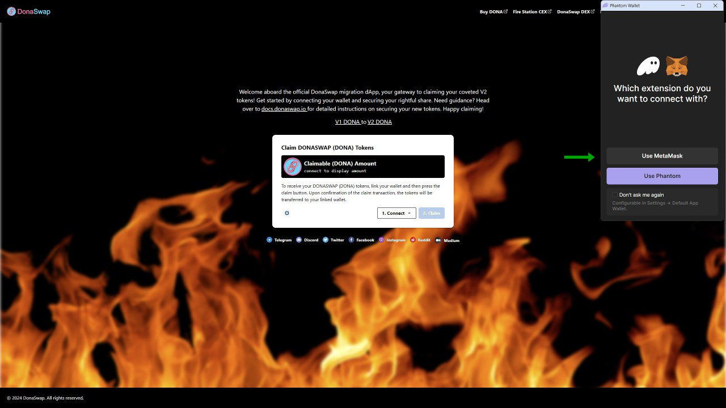The height and width of the screenshot is (408, 726).
Task: Click the V1 DONA link
Action: [347, 122]
